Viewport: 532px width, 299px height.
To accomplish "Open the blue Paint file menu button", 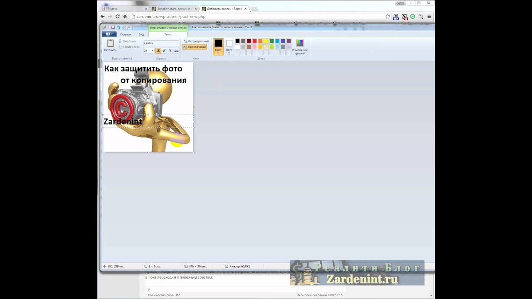I will (109, 34).
